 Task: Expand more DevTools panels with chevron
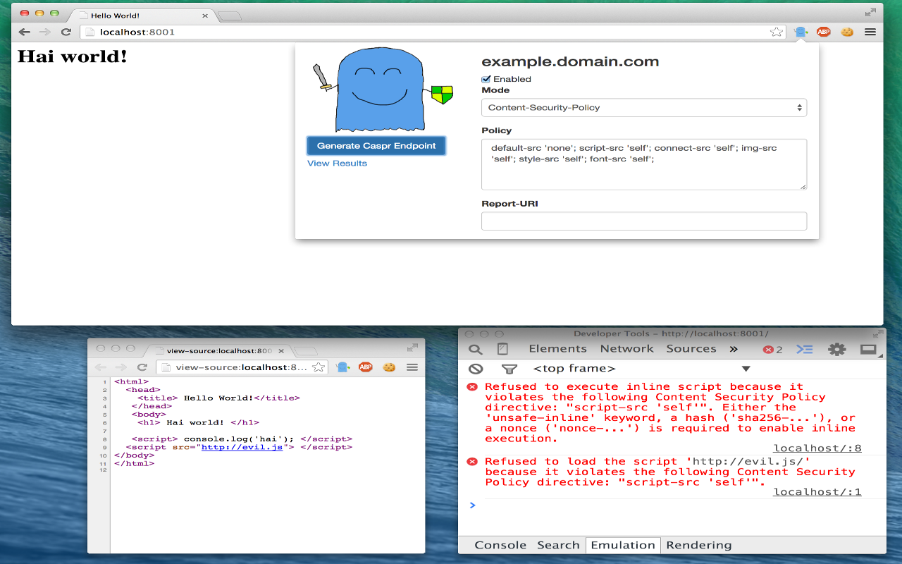point(734,349)
